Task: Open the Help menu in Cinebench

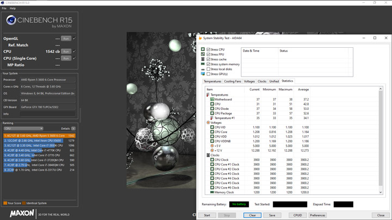Action: click(x=13, y=8)
